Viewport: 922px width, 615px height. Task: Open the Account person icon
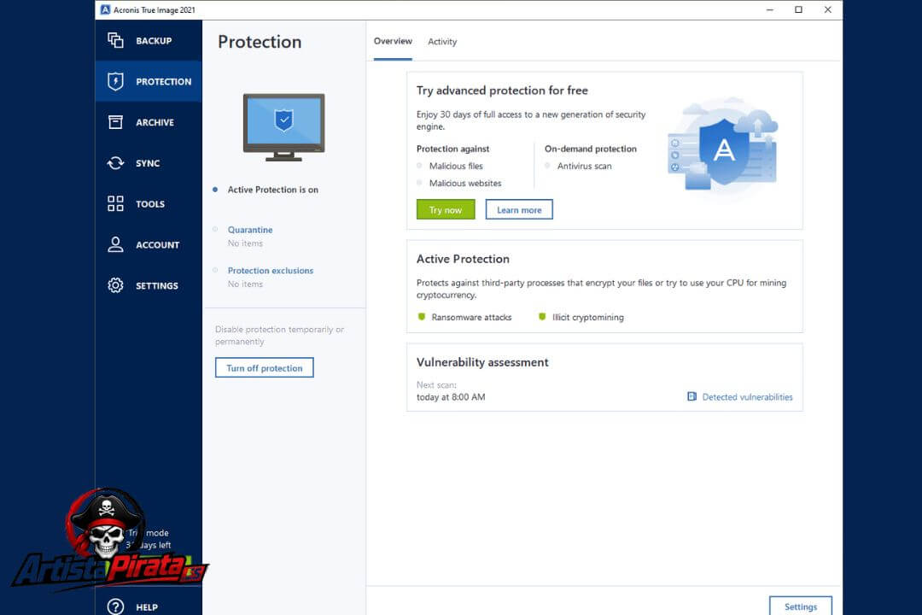(115, 244)
